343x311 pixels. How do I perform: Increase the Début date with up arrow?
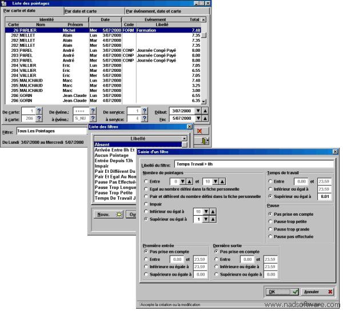click(x=205, y=111)
